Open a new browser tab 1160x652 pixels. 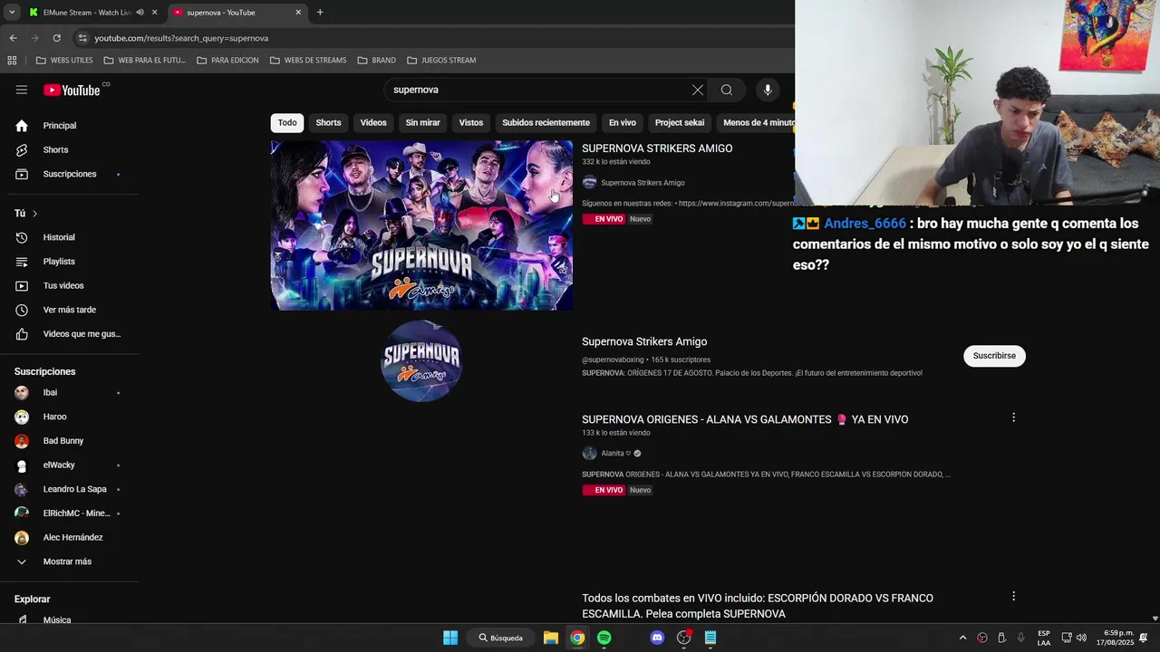(320, 13)
